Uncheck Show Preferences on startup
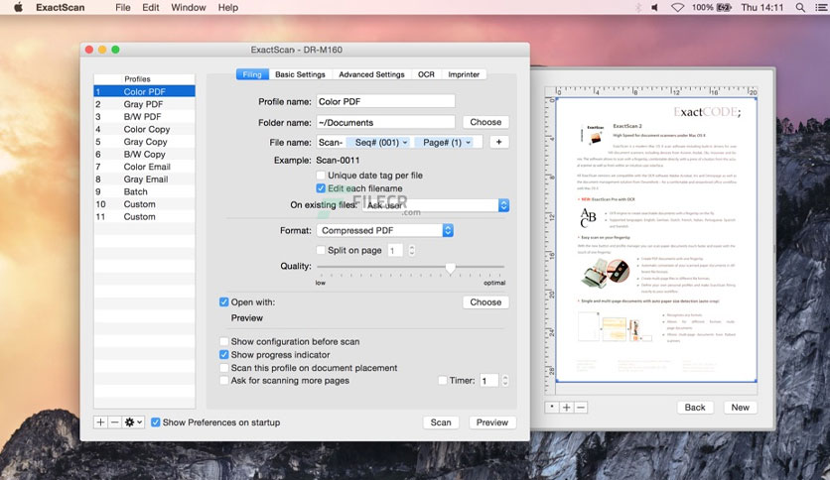The width and height of the screenshot is (830, 480). (x=156, y=422)
